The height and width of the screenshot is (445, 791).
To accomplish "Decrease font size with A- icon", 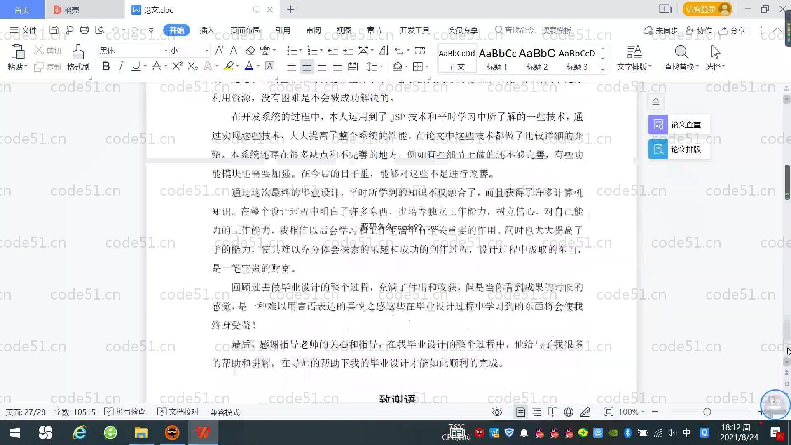I will (x=234, y=51).
